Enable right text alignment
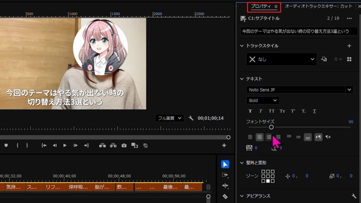The width and height of the screenshot is (361, 203). coord(269,137)
